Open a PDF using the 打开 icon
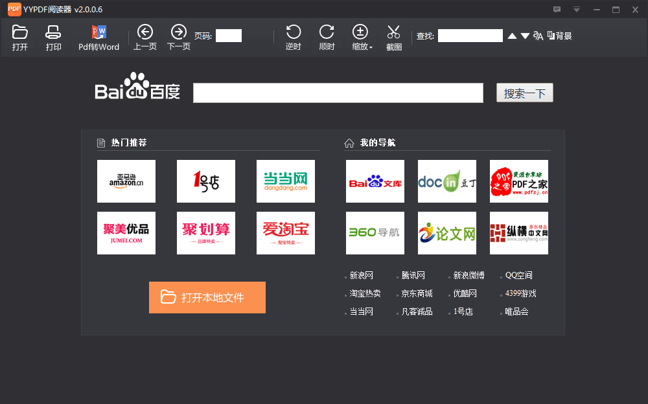Image resolution: width=648 pixels, height=404 pixels. point(19,36)
